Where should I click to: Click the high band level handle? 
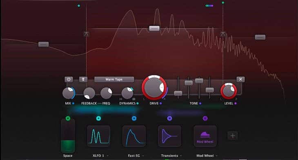[x=260, y=37]
